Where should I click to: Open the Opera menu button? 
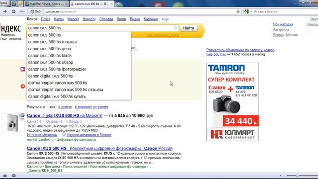(x=4, y=3)
